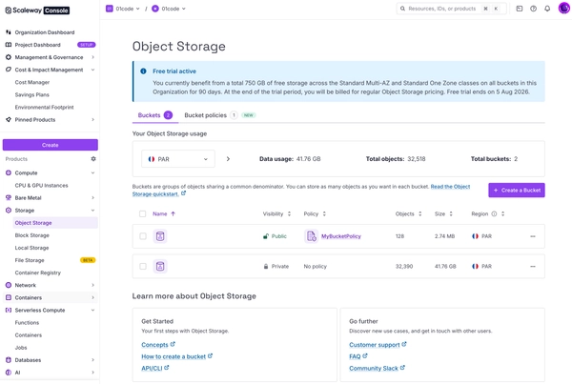Open the Products settings gear icon

click(x=93, y=158)
